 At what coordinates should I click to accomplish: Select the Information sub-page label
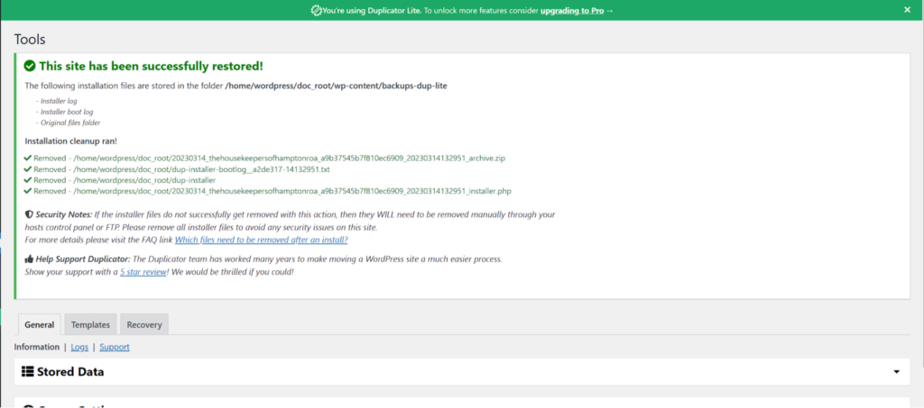pos(36,347)
